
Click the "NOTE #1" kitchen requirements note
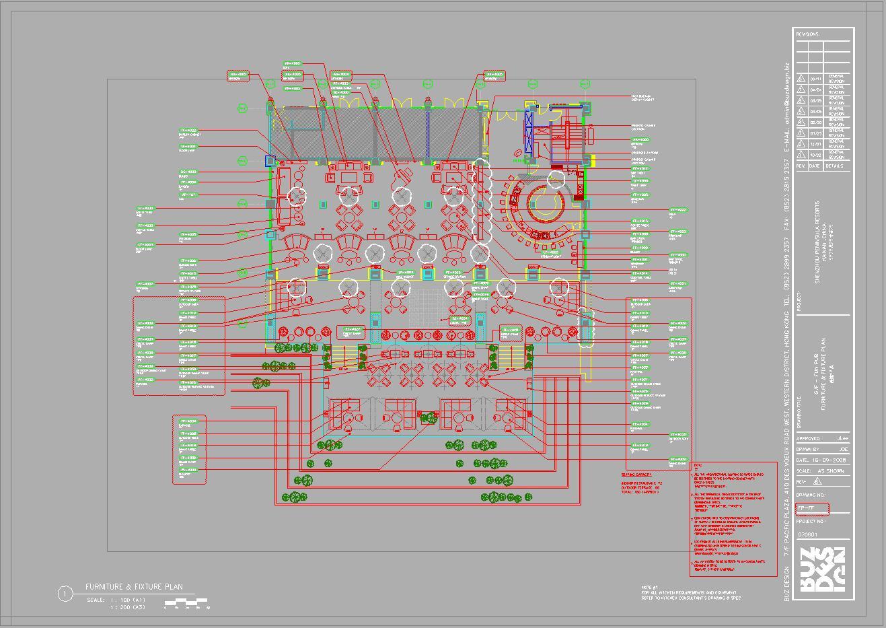tap(691, 592)
